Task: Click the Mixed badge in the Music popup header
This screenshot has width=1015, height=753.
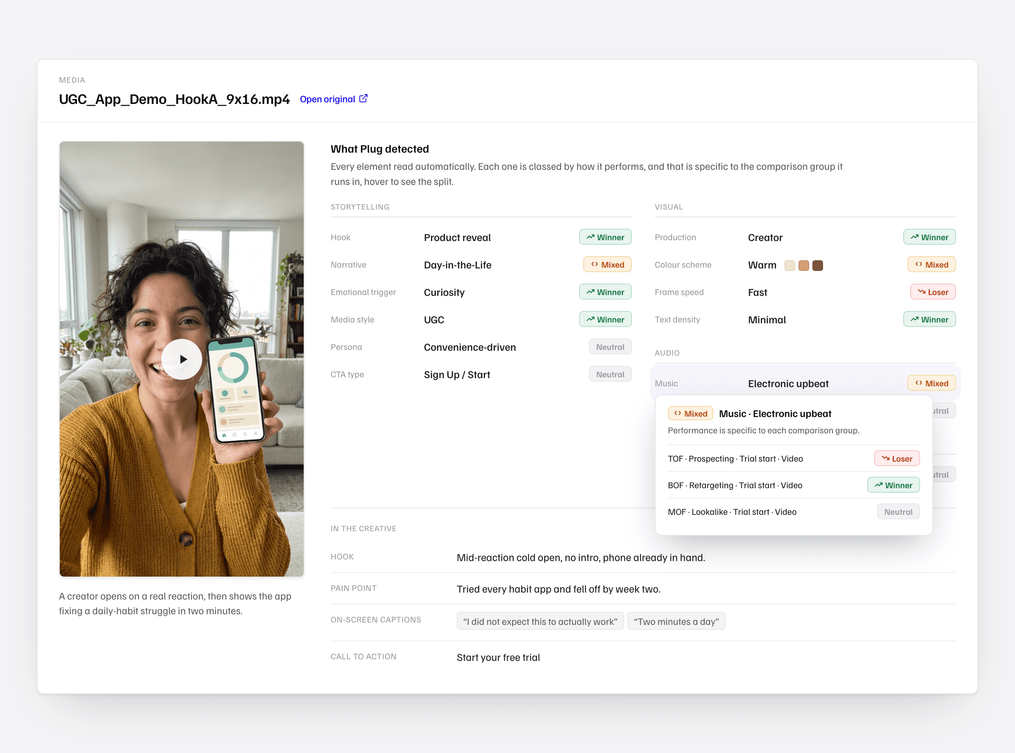Action: click(x=690, y=413)
